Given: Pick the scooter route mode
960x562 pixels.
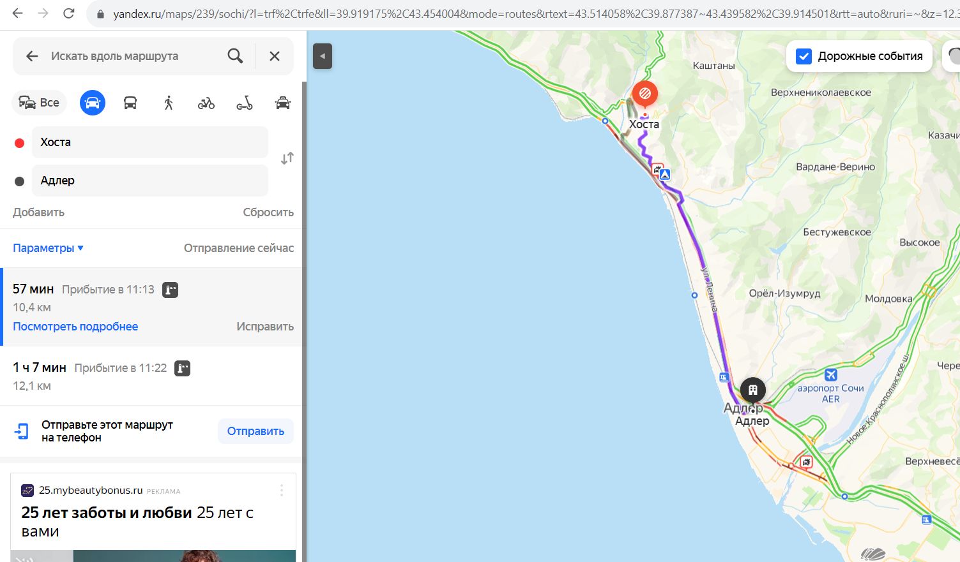Looking at the screenshot, I should pos(245,103).
